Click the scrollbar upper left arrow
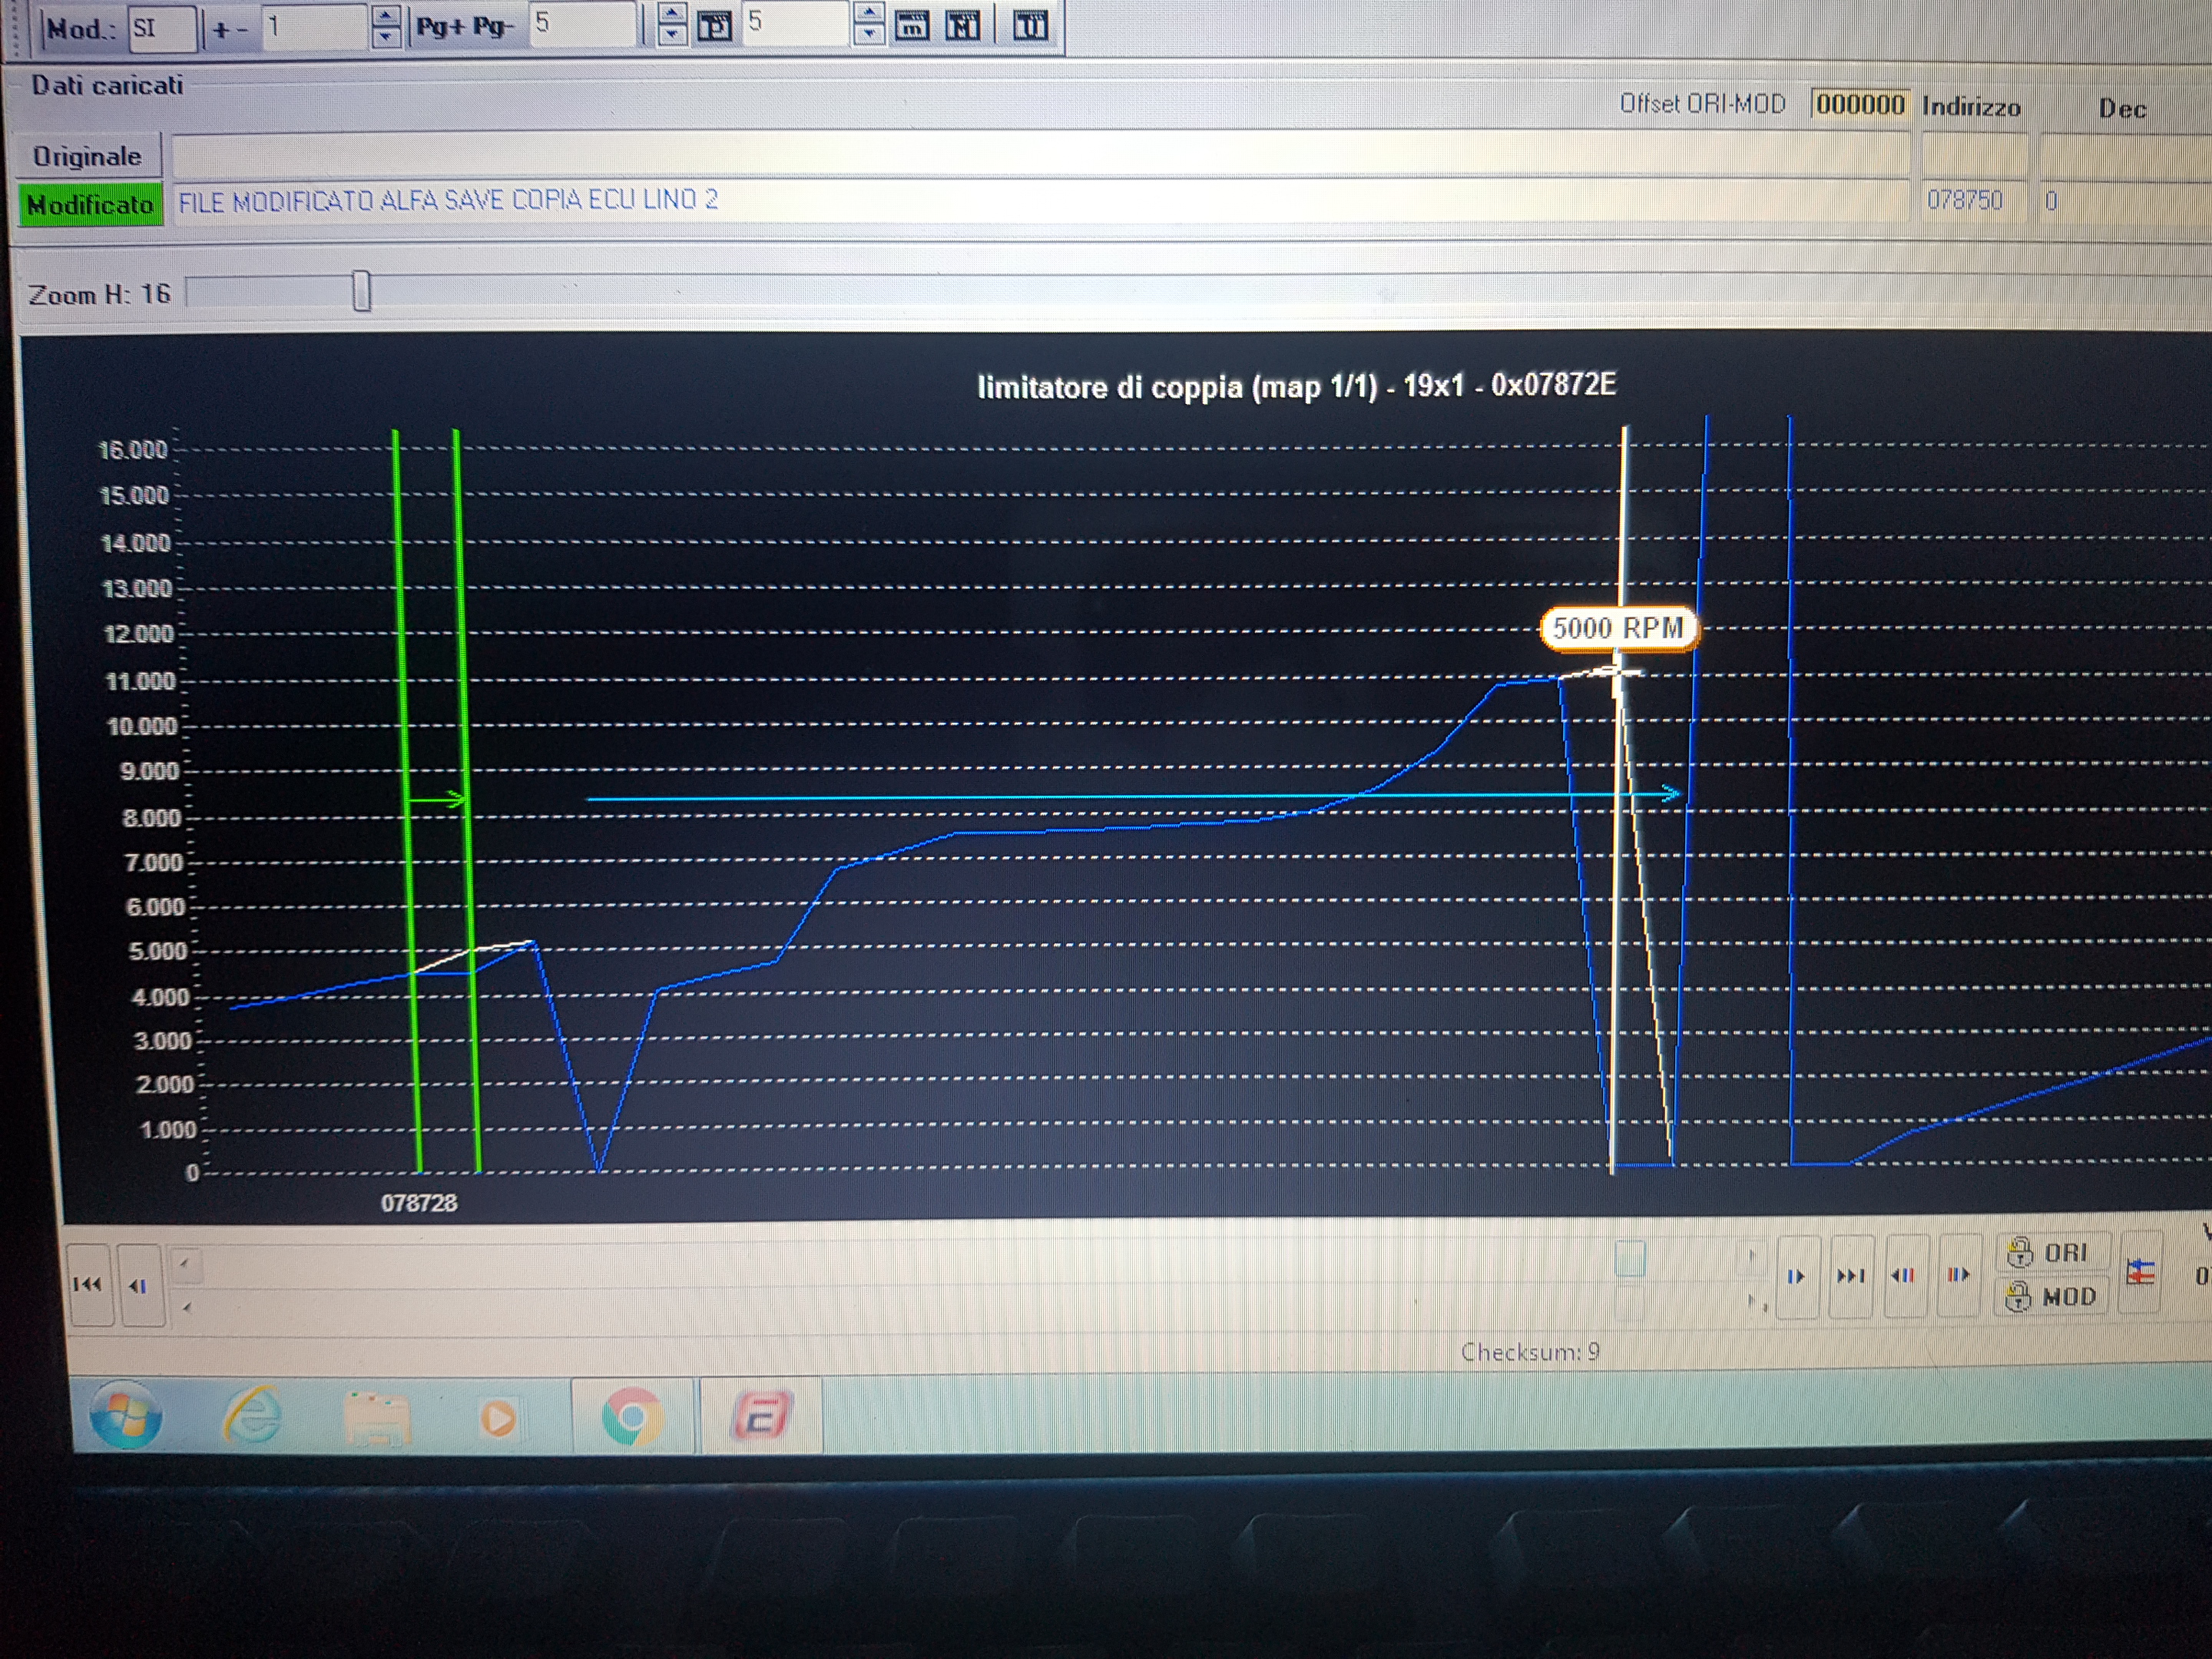This screenshot has height=1659, width=2212. (184, 1264)
